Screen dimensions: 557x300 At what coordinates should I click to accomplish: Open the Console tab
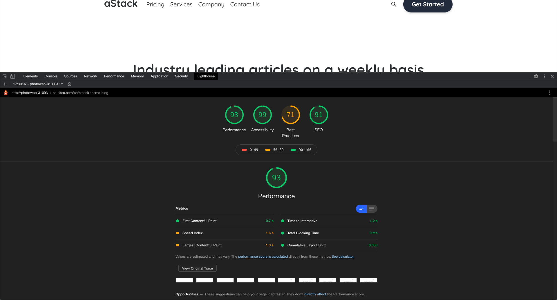(51, 76)
